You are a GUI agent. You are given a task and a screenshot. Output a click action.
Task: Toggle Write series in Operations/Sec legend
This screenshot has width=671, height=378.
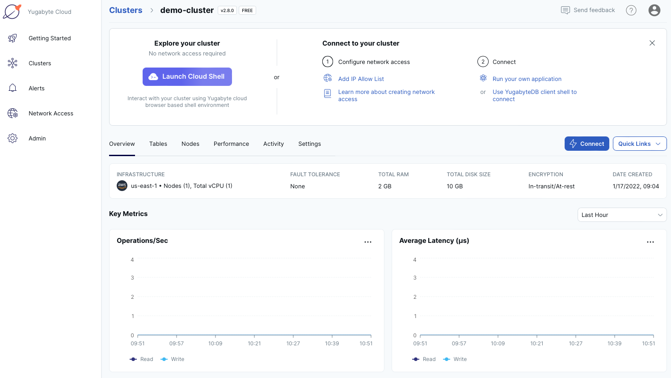coord(173,359)
